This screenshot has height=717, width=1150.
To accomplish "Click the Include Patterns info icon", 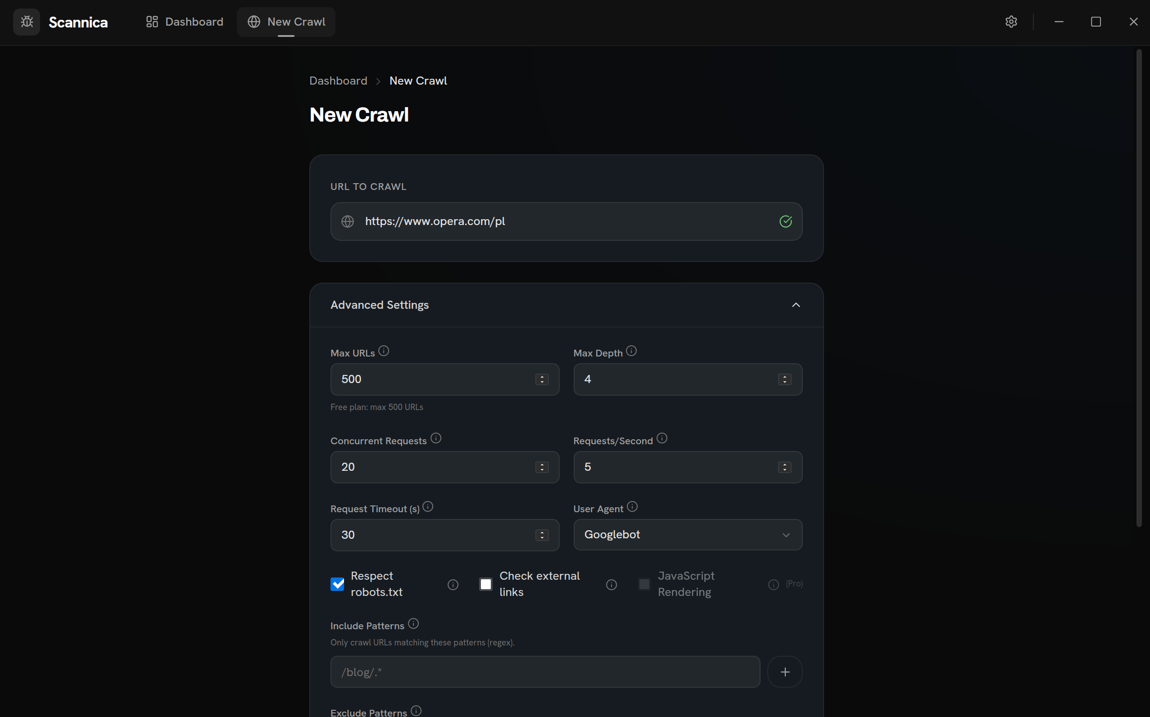I will point(413,623).
